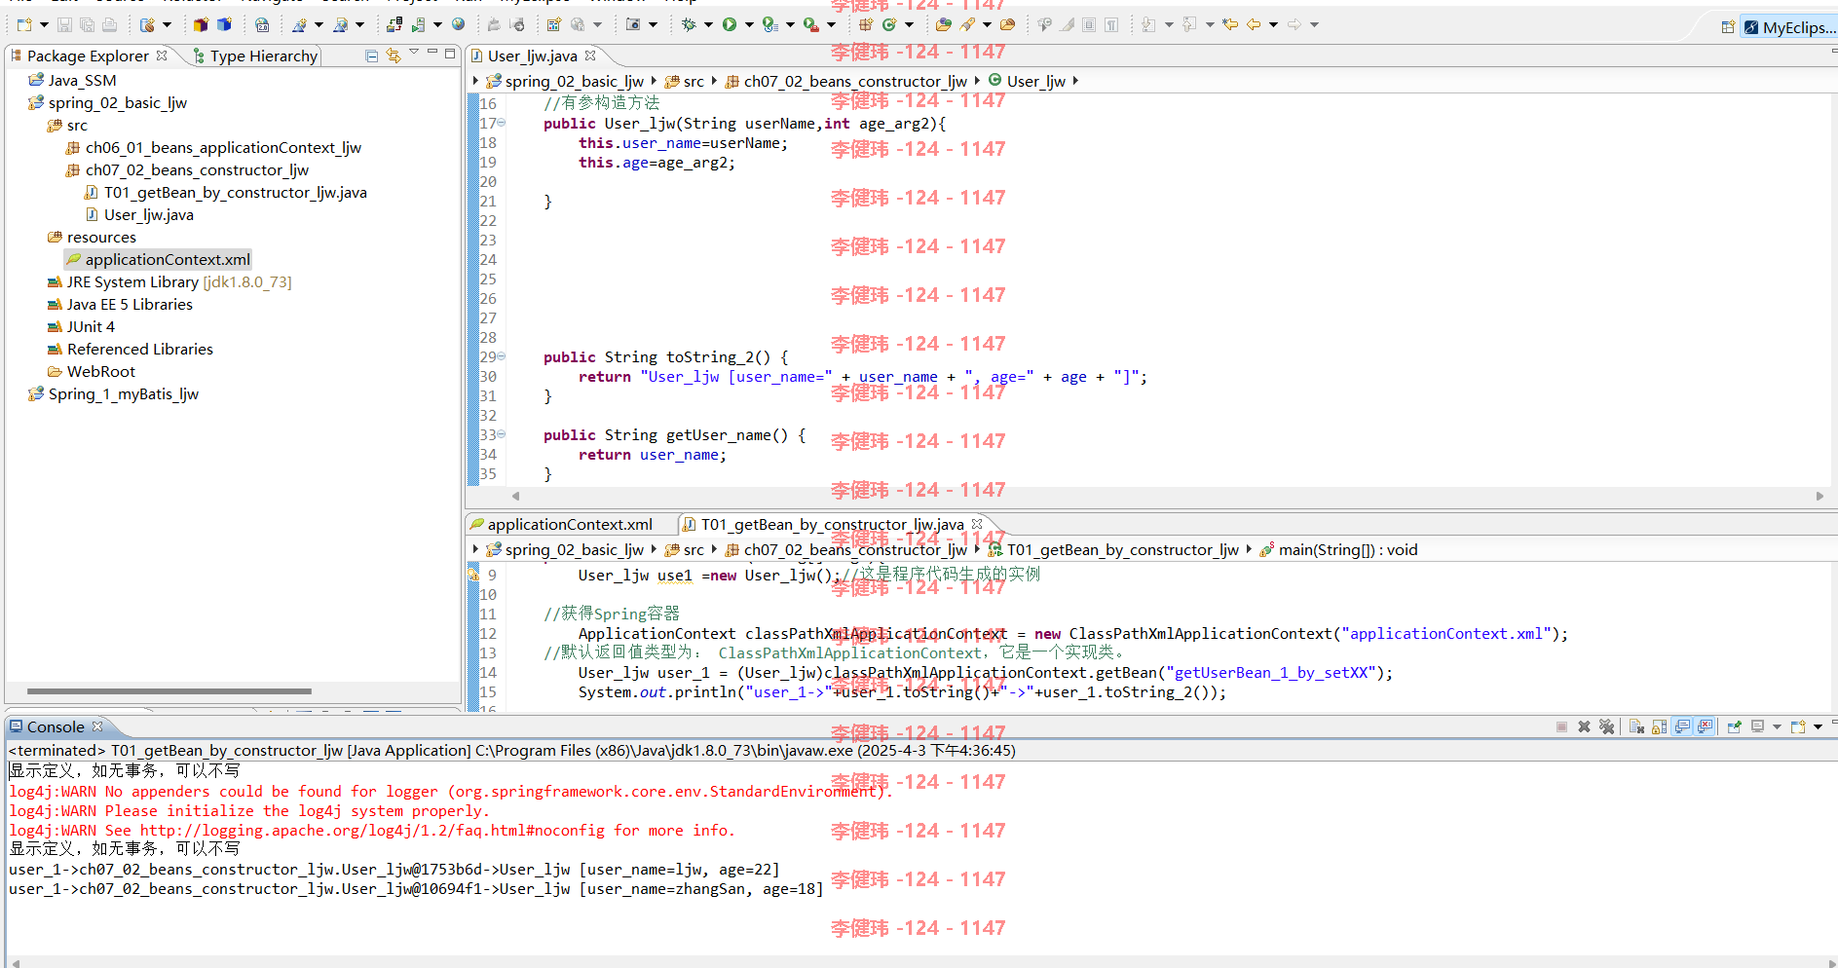Click the New file wizard icon
This screenshot has width=1838, height=968.
24,24
